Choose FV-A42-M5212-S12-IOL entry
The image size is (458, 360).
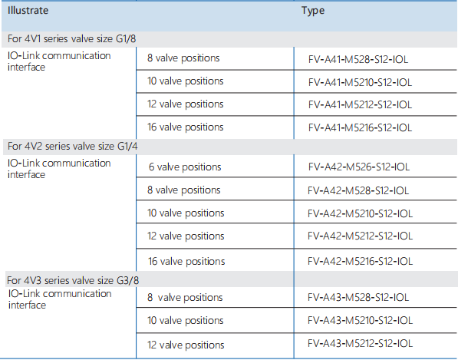pos(360,236)
